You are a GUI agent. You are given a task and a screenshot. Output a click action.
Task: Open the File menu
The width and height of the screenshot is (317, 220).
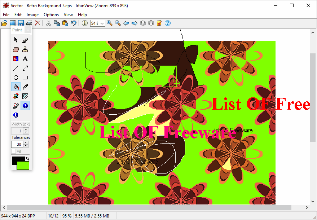tap(6, 15)
